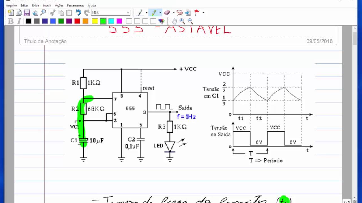This screenshot has height=203, width=362.
Task: Click the 'Saída' output label
Action: [185, 108]
